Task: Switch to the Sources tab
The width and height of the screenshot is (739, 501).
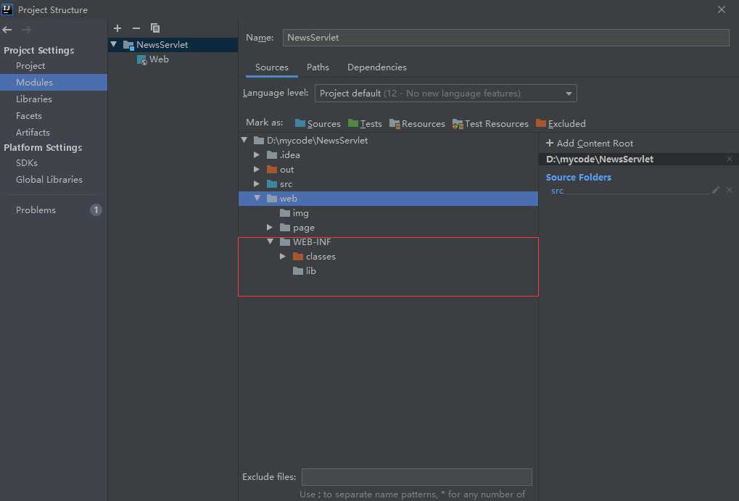Action: [x=272, y=67]
